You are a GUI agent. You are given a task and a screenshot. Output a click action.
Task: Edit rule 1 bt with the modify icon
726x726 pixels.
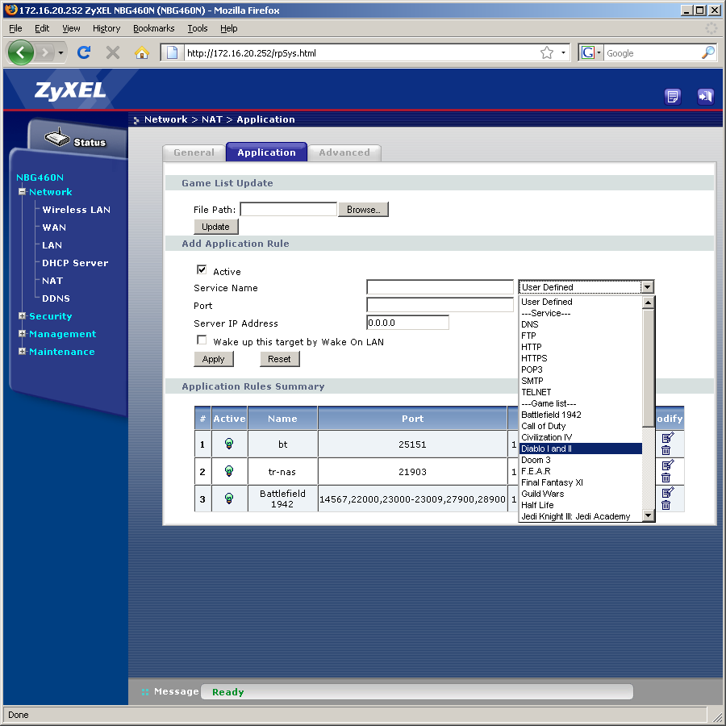[668, 437]
